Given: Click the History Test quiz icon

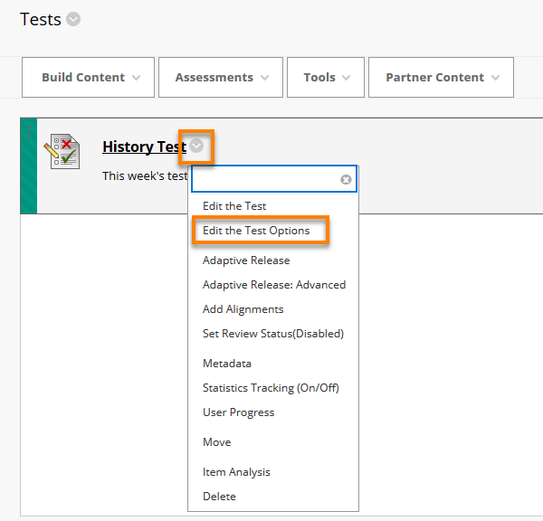Looking at the screenshot, I should click(62, 151).
